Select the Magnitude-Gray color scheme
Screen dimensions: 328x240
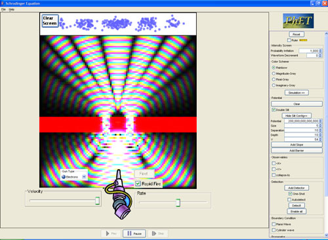click(x=274, y=73)
